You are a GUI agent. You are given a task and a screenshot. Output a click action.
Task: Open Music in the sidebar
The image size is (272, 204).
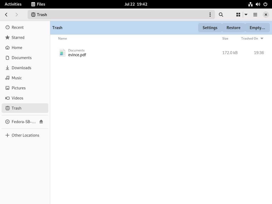coord(25,78)
